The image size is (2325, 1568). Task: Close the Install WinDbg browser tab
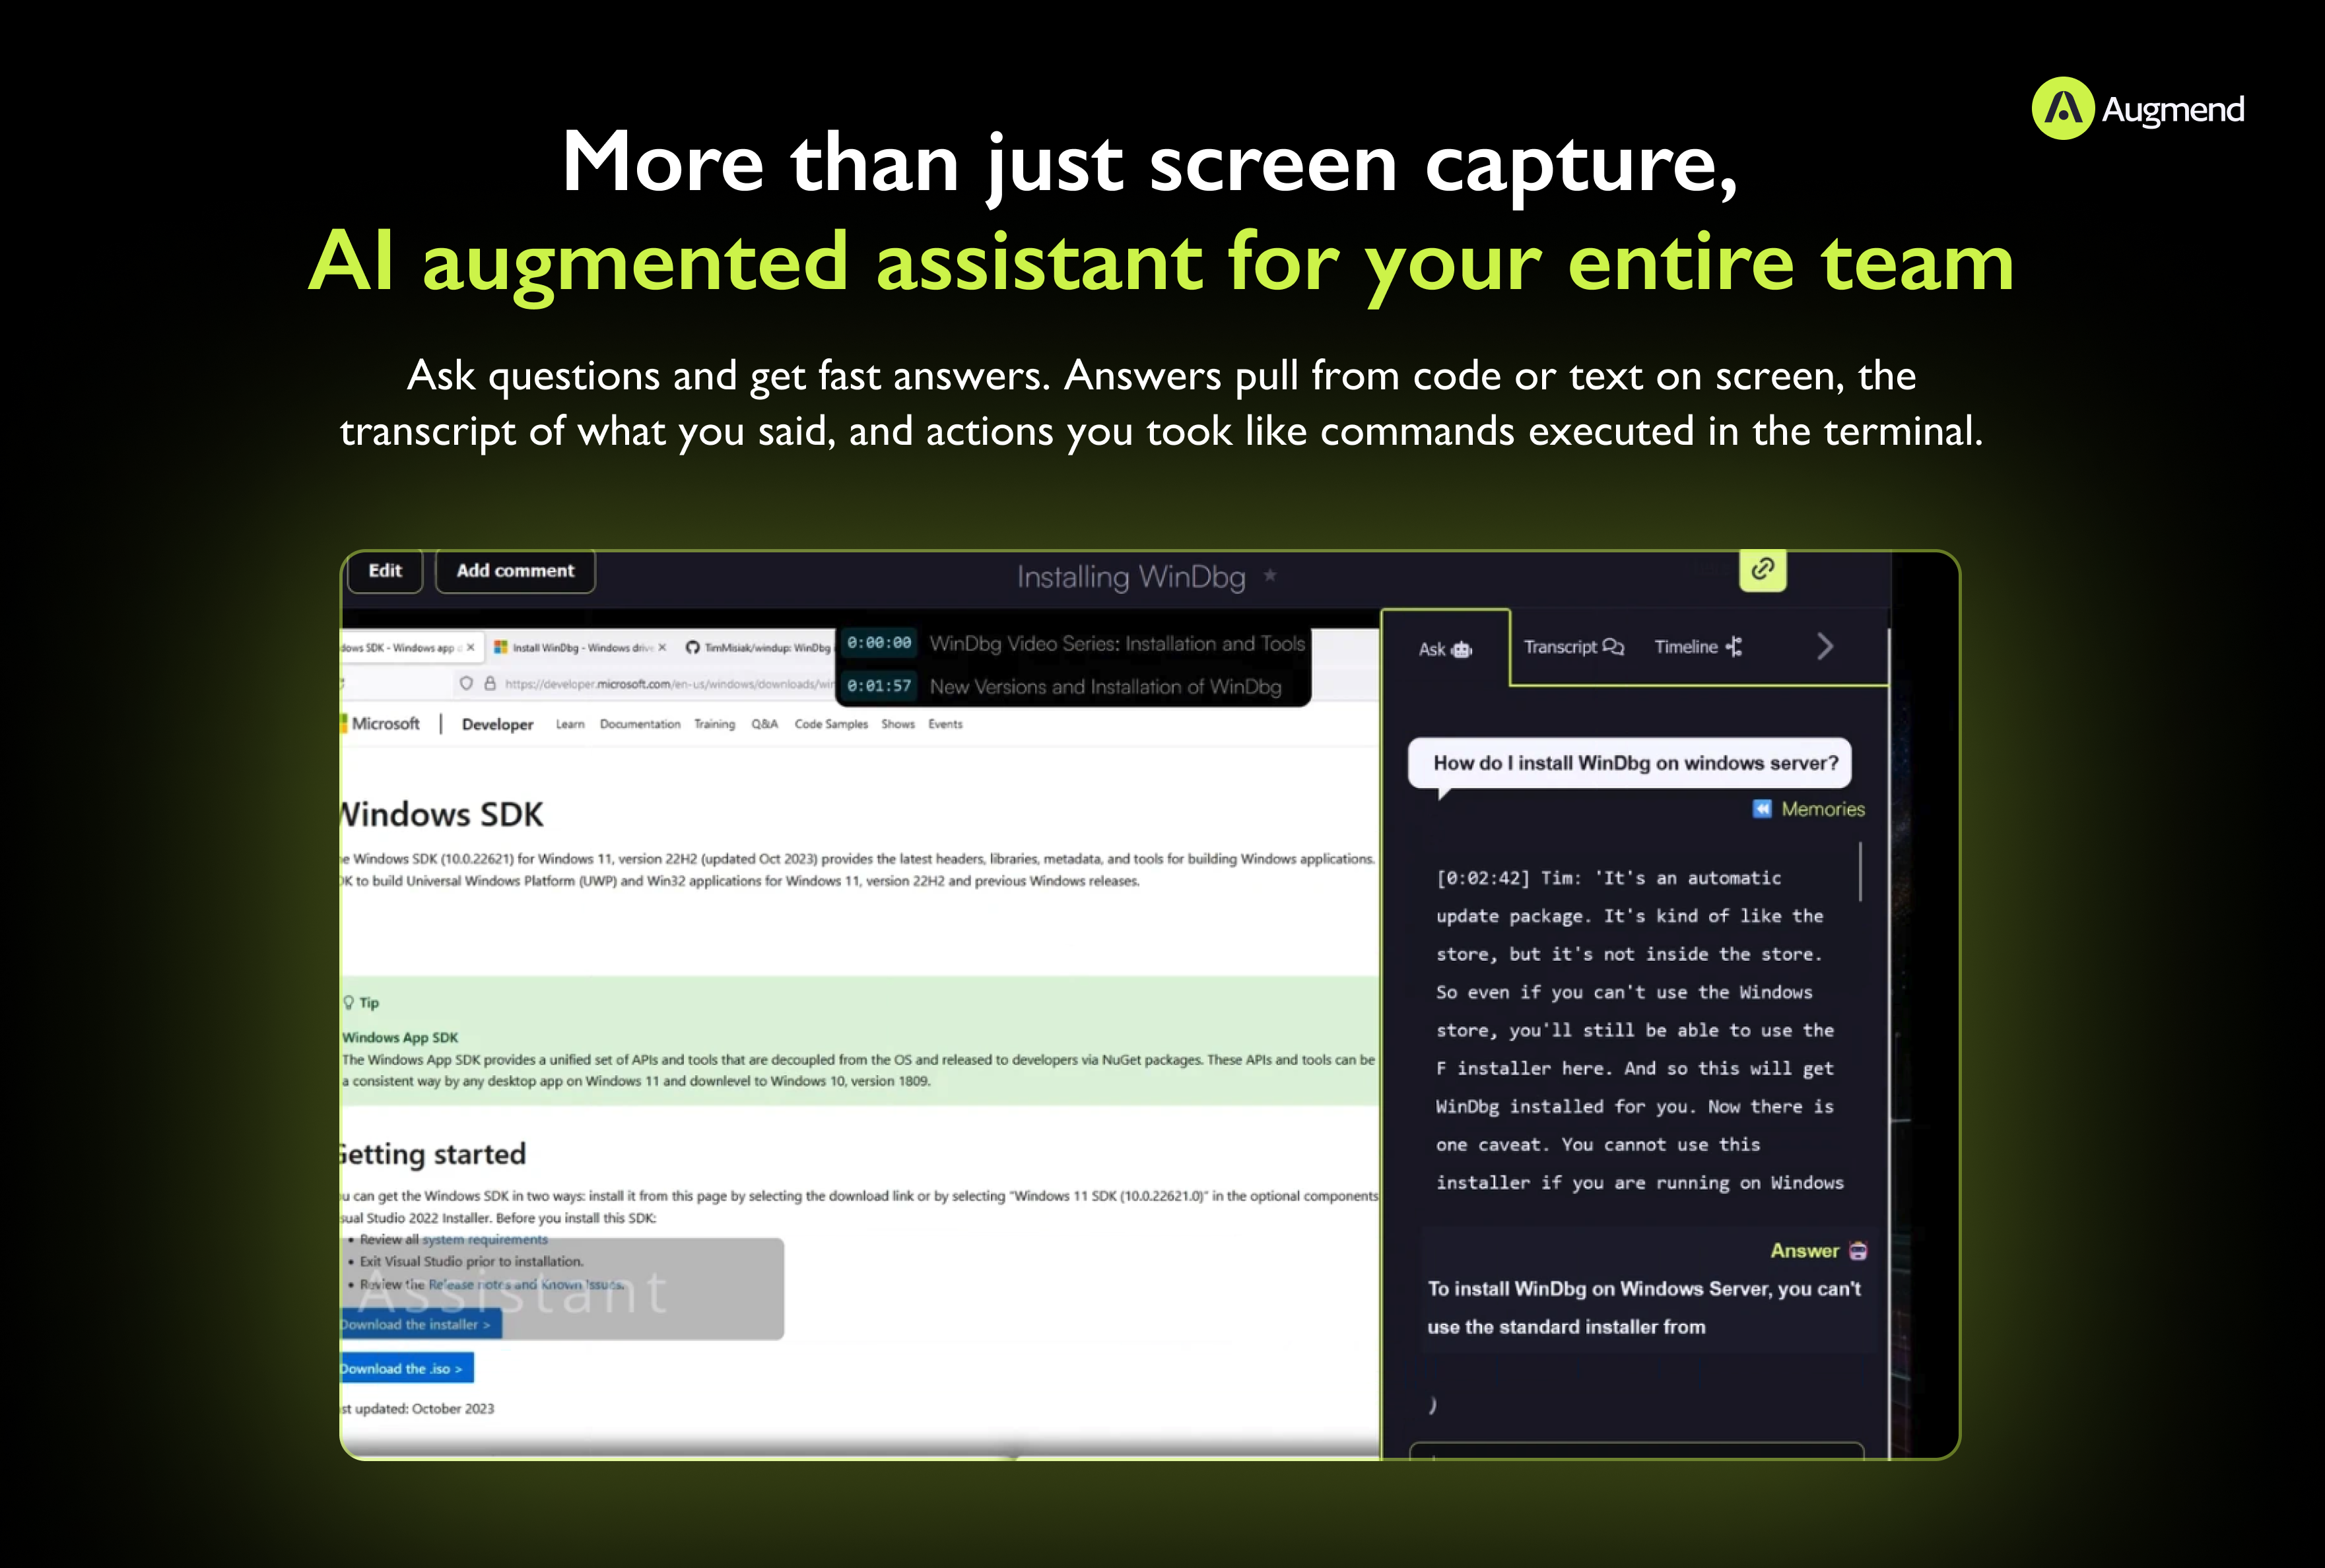click(662, 648)
